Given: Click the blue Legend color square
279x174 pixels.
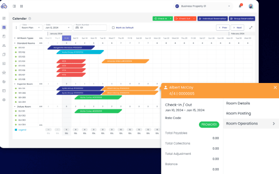Looking at the screenshot, I should pyautogui.click(x=16, y=130).
